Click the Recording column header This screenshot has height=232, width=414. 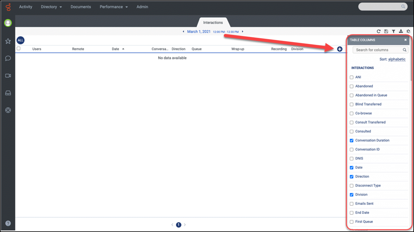(x=279, y=49)
